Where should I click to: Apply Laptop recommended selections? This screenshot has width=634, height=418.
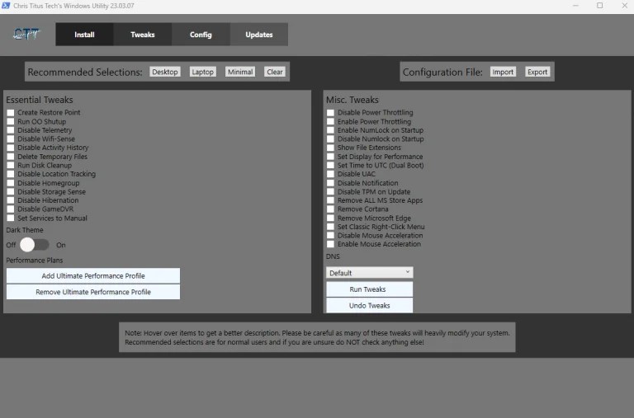pyautogui.click(x=202, y=72)
